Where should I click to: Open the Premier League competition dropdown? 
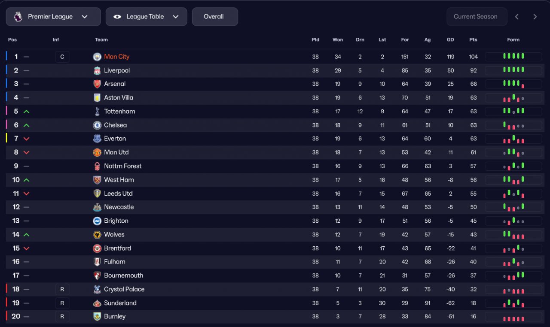(53, 17)
